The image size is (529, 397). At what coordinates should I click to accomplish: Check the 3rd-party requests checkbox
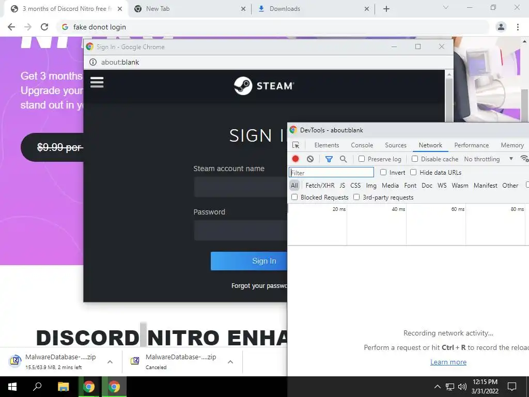click(x=356, y=197)
